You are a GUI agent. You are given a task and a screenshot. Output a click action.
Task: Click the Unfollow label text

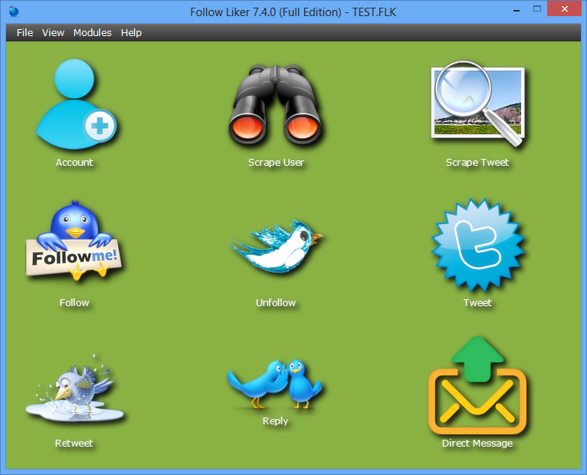tap(276, 302)
